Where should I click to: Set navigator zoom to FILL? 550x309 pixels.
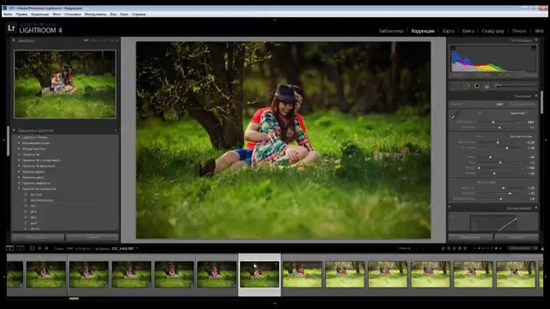pyautogui.click(x=94, y=40)
